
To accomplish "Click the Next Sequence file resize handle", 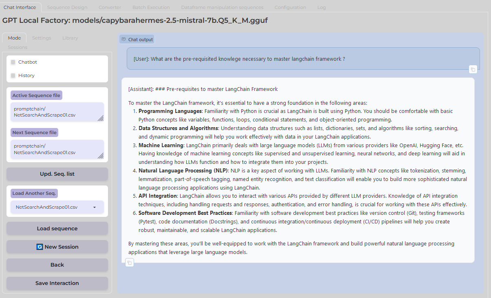I will point(100,156).
